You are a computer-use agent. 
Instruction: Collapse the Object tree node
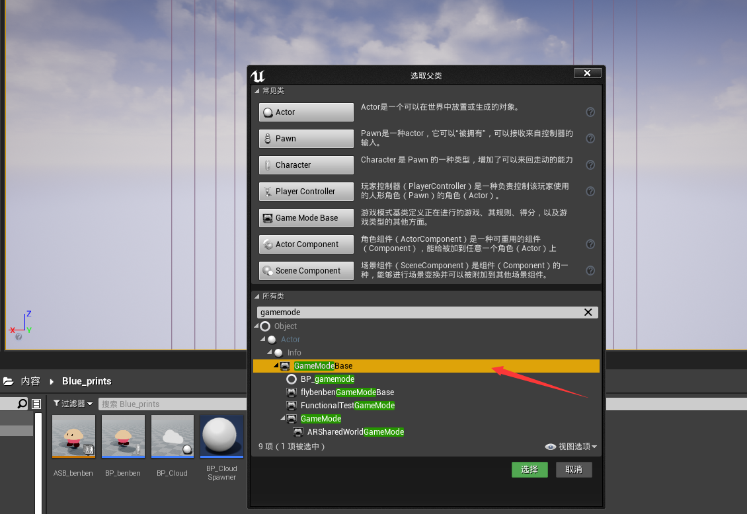(256, 326)
